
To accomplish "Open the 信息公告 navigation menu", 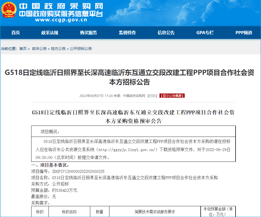I will coord(166,33).
